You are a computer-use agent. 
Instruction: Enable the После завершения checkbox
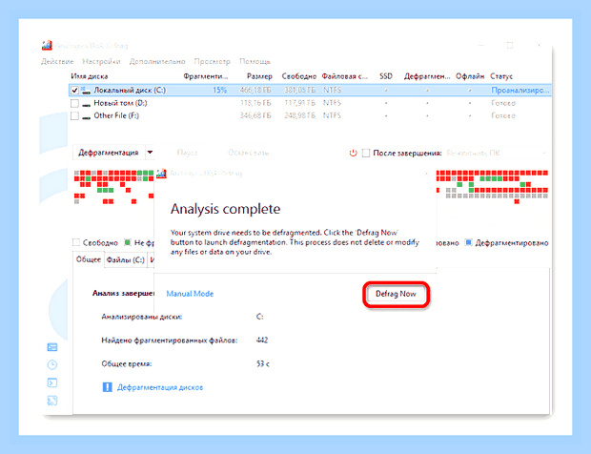click(366, 154)
